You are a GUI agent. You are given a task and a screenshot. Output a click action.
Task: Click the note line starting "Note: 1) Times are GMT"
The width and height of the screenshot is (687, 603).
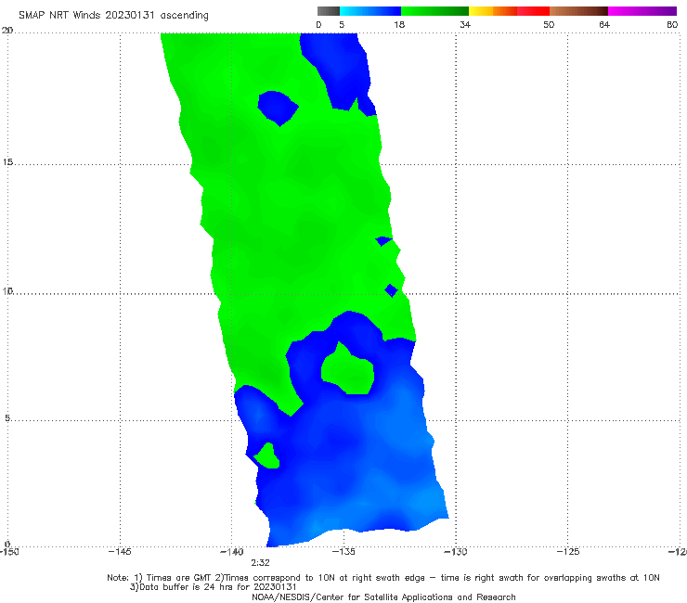(x=383, y=578)
